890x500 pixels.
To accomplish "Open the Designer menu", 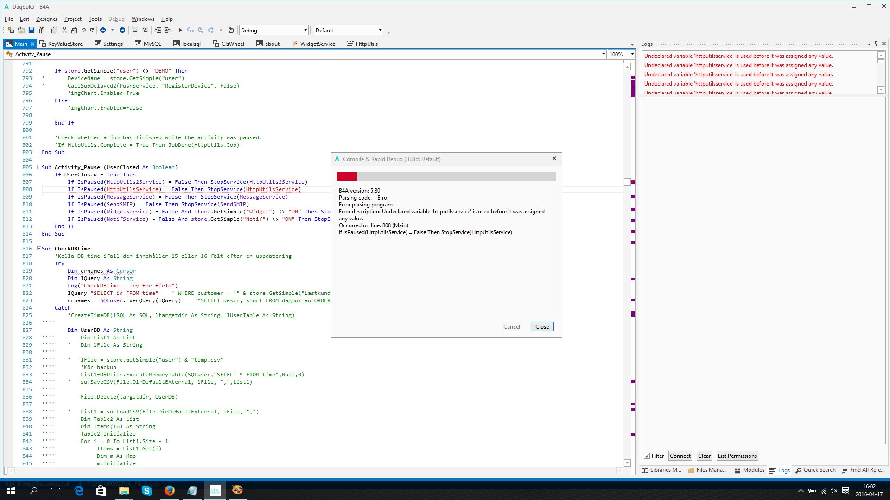I will coord(47,19).
